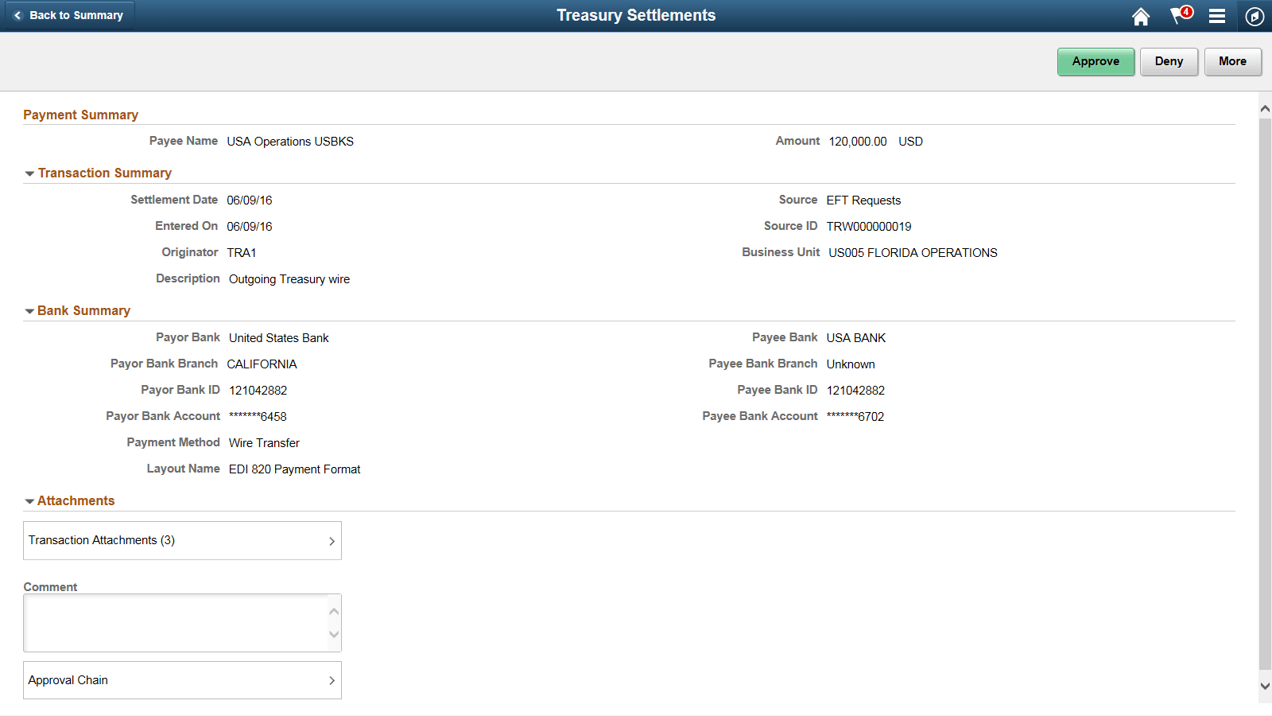Click the back chevron beside Back to Summary
Image resolution: width=1272 pixels, height=716 pixels.
coord(19,14)
